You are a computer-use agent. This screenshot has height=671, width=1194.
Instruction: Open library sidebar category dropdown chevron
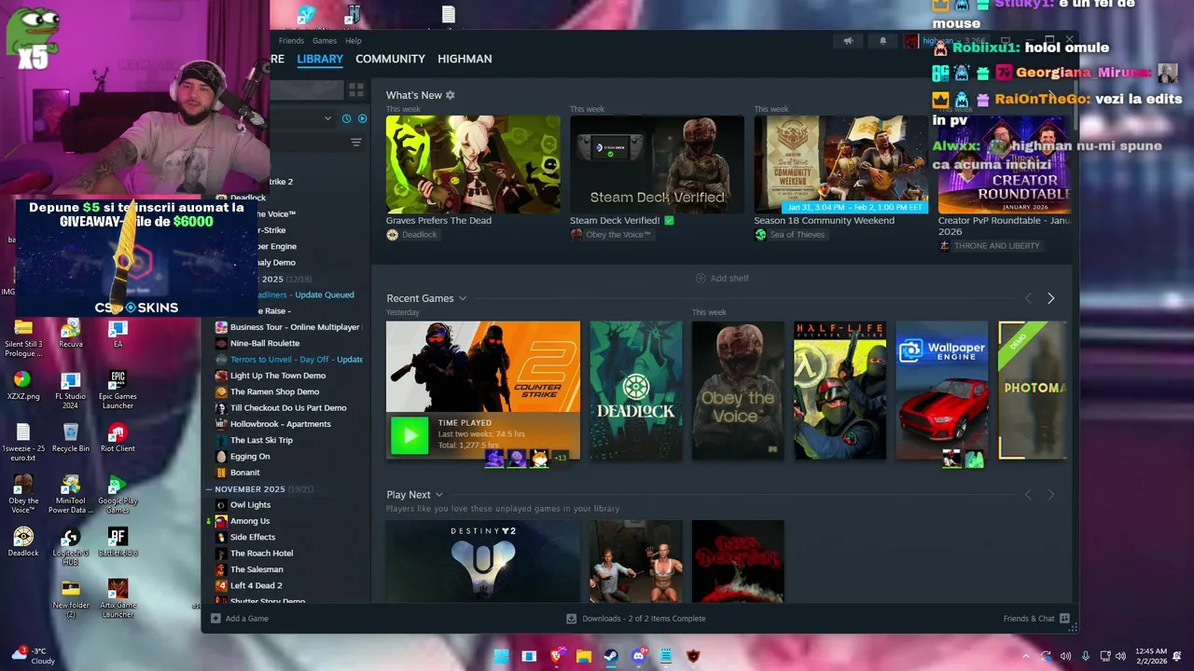click(x=327, y=118)
